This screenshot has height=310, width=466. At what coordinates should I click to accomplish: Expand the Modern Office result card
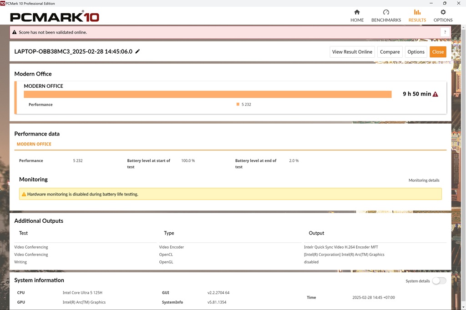pos(43,86)
